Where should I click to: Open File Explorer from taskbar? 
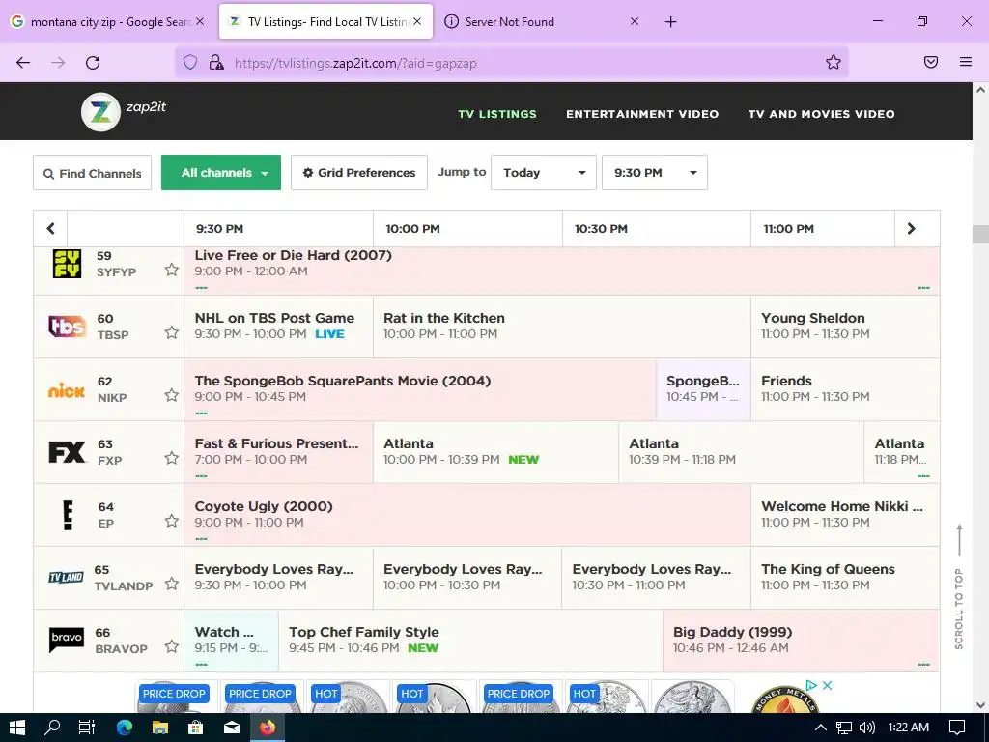[x=160, y=727]
